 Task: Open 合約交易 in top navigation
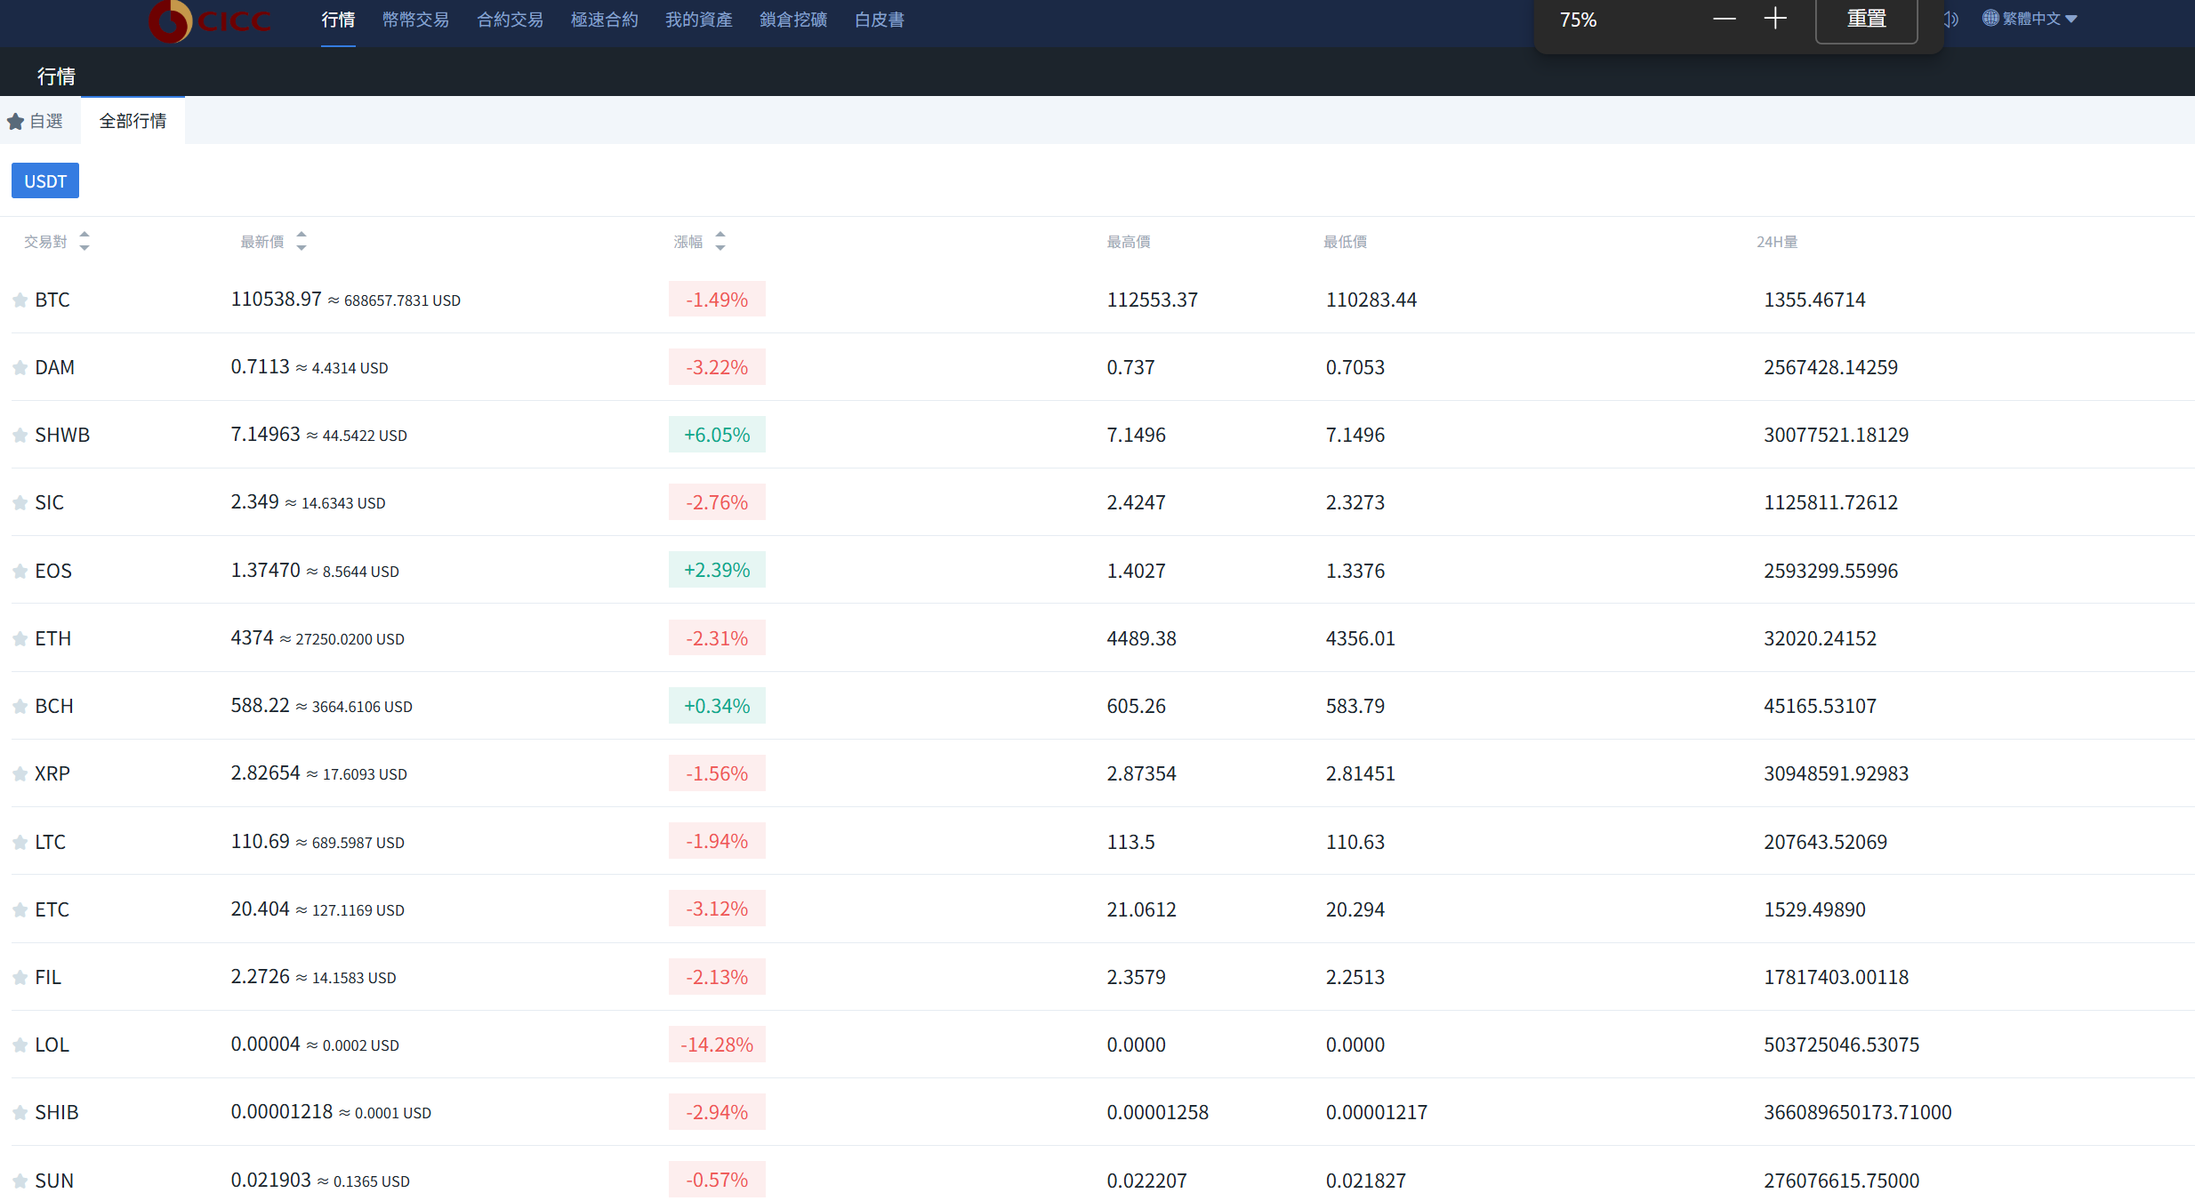510,20
